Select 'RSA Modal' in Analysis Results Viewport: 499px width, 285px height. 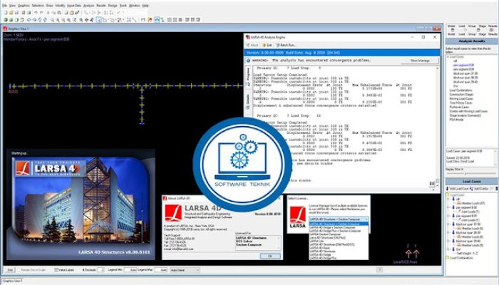[456, 120]
